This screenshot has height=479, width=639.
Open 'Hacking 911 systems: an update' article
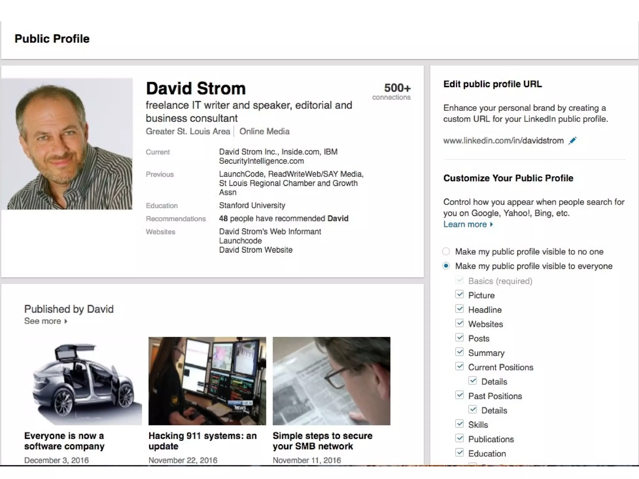pyautogui.click(x=202, y=441)
